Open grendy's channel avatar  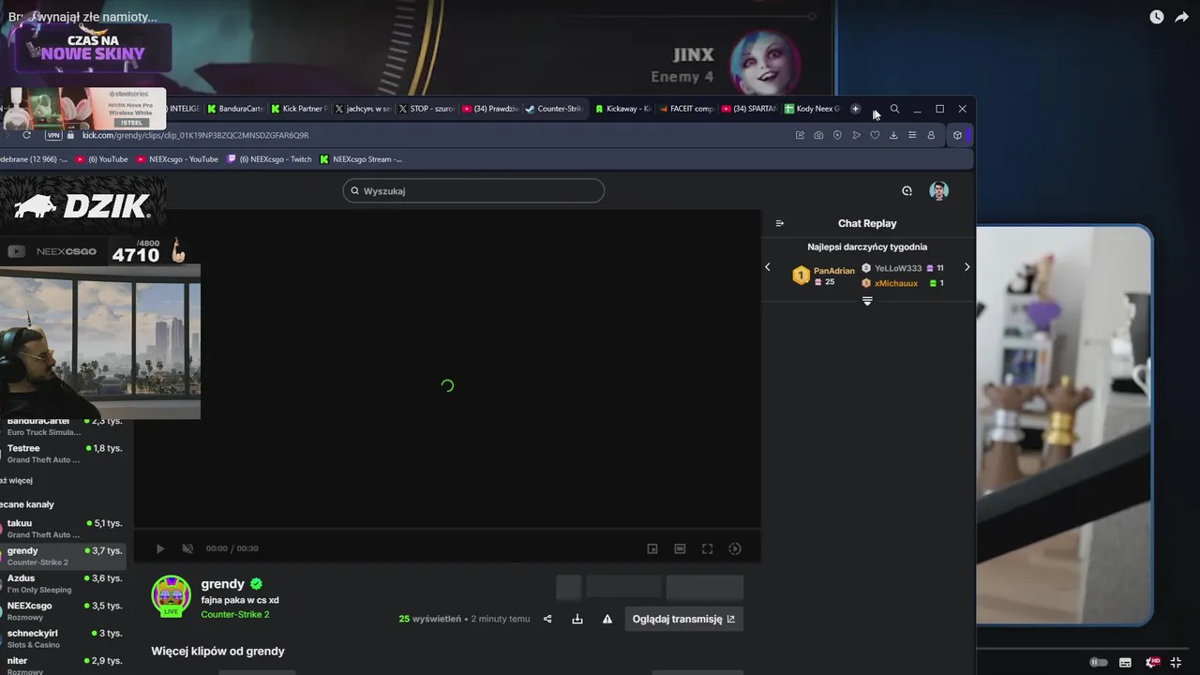172,595
